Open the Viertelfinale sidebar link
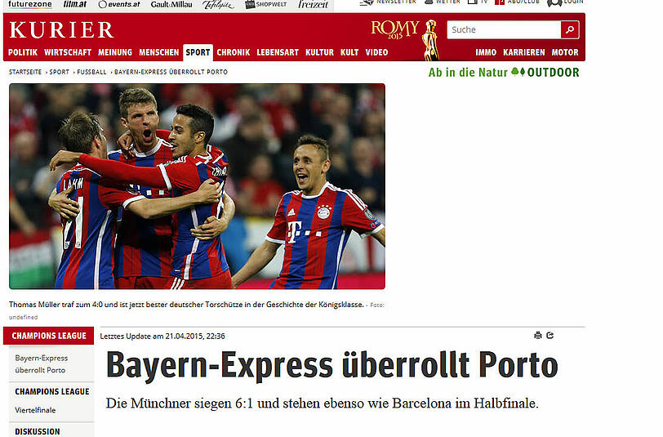This screenshot has height=437, width=663. tap(35, 410)
